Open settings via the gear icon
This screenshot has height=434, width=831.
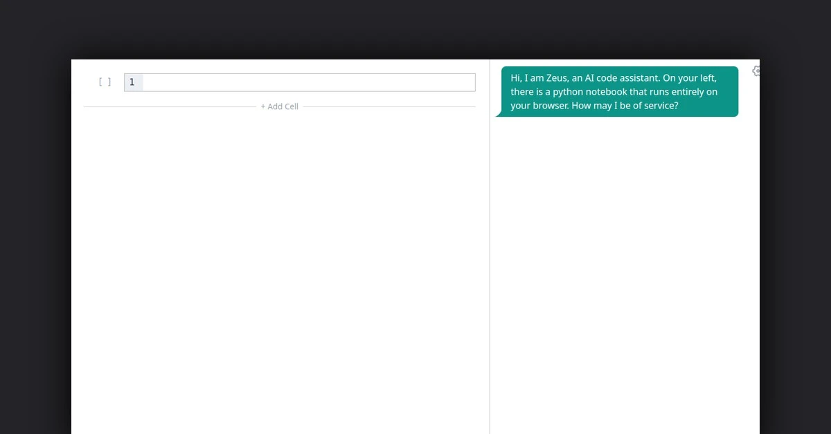pyautogui.click(x=756, y=71)
